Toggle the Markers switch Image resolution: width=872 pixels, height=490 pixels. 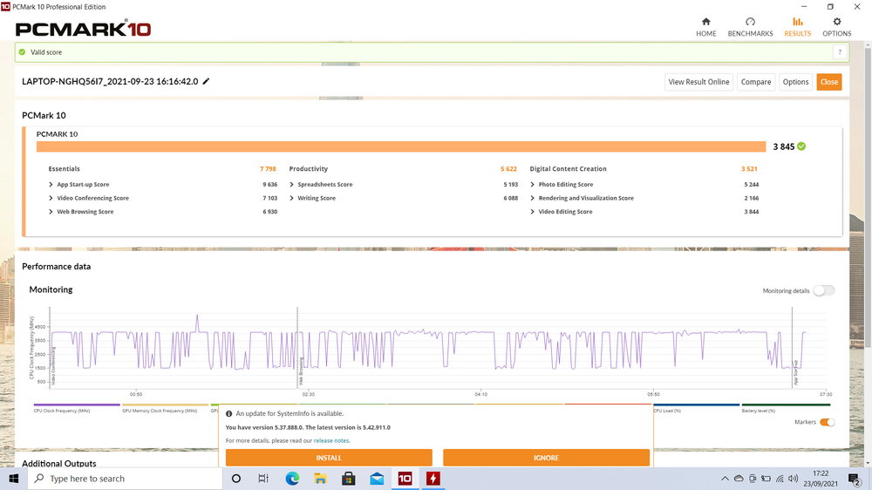(x=827, y=422)
